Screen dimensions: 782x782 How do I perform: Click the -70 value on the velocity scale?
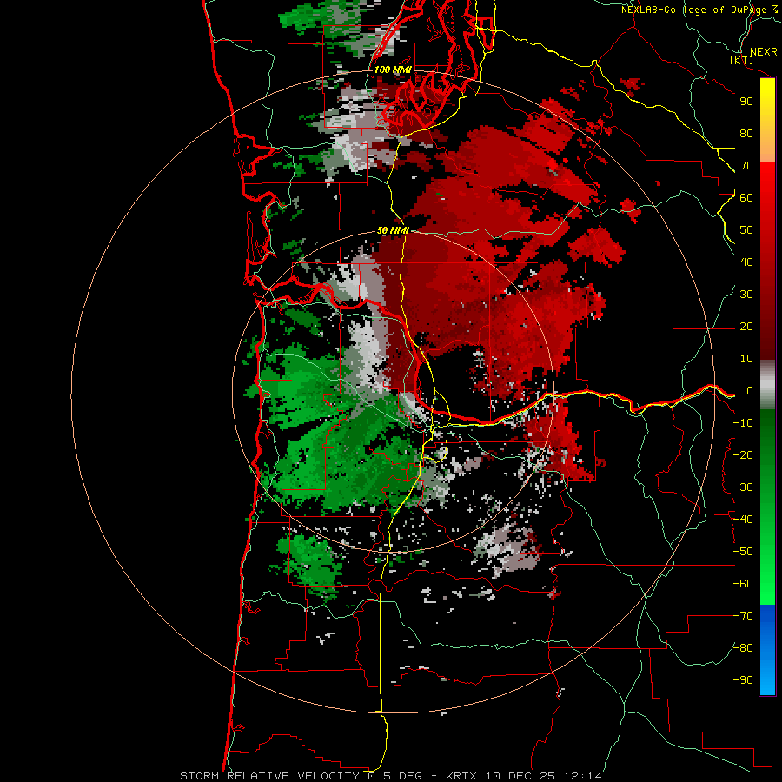click(743, 616)
